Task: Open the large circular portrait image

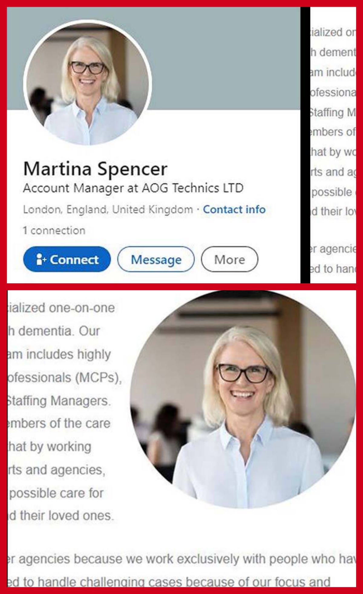Action: click(243, 400)
